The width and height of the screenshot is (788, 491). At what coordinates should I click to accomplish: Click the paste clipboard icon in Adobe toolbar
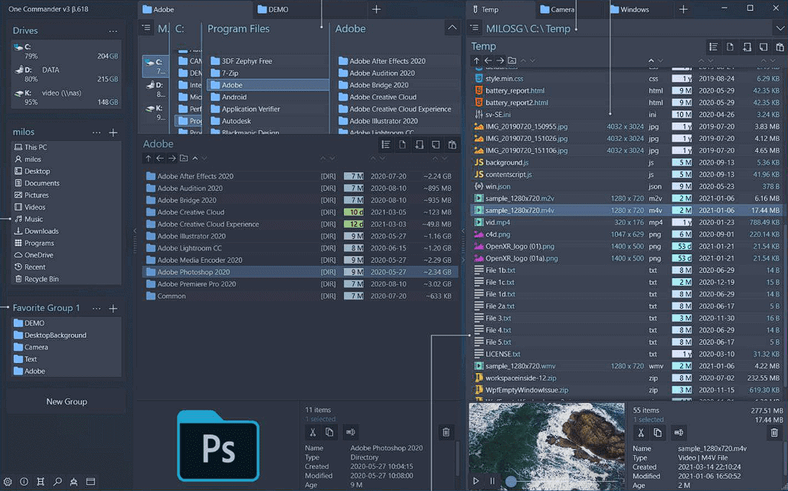coord(453,145)
